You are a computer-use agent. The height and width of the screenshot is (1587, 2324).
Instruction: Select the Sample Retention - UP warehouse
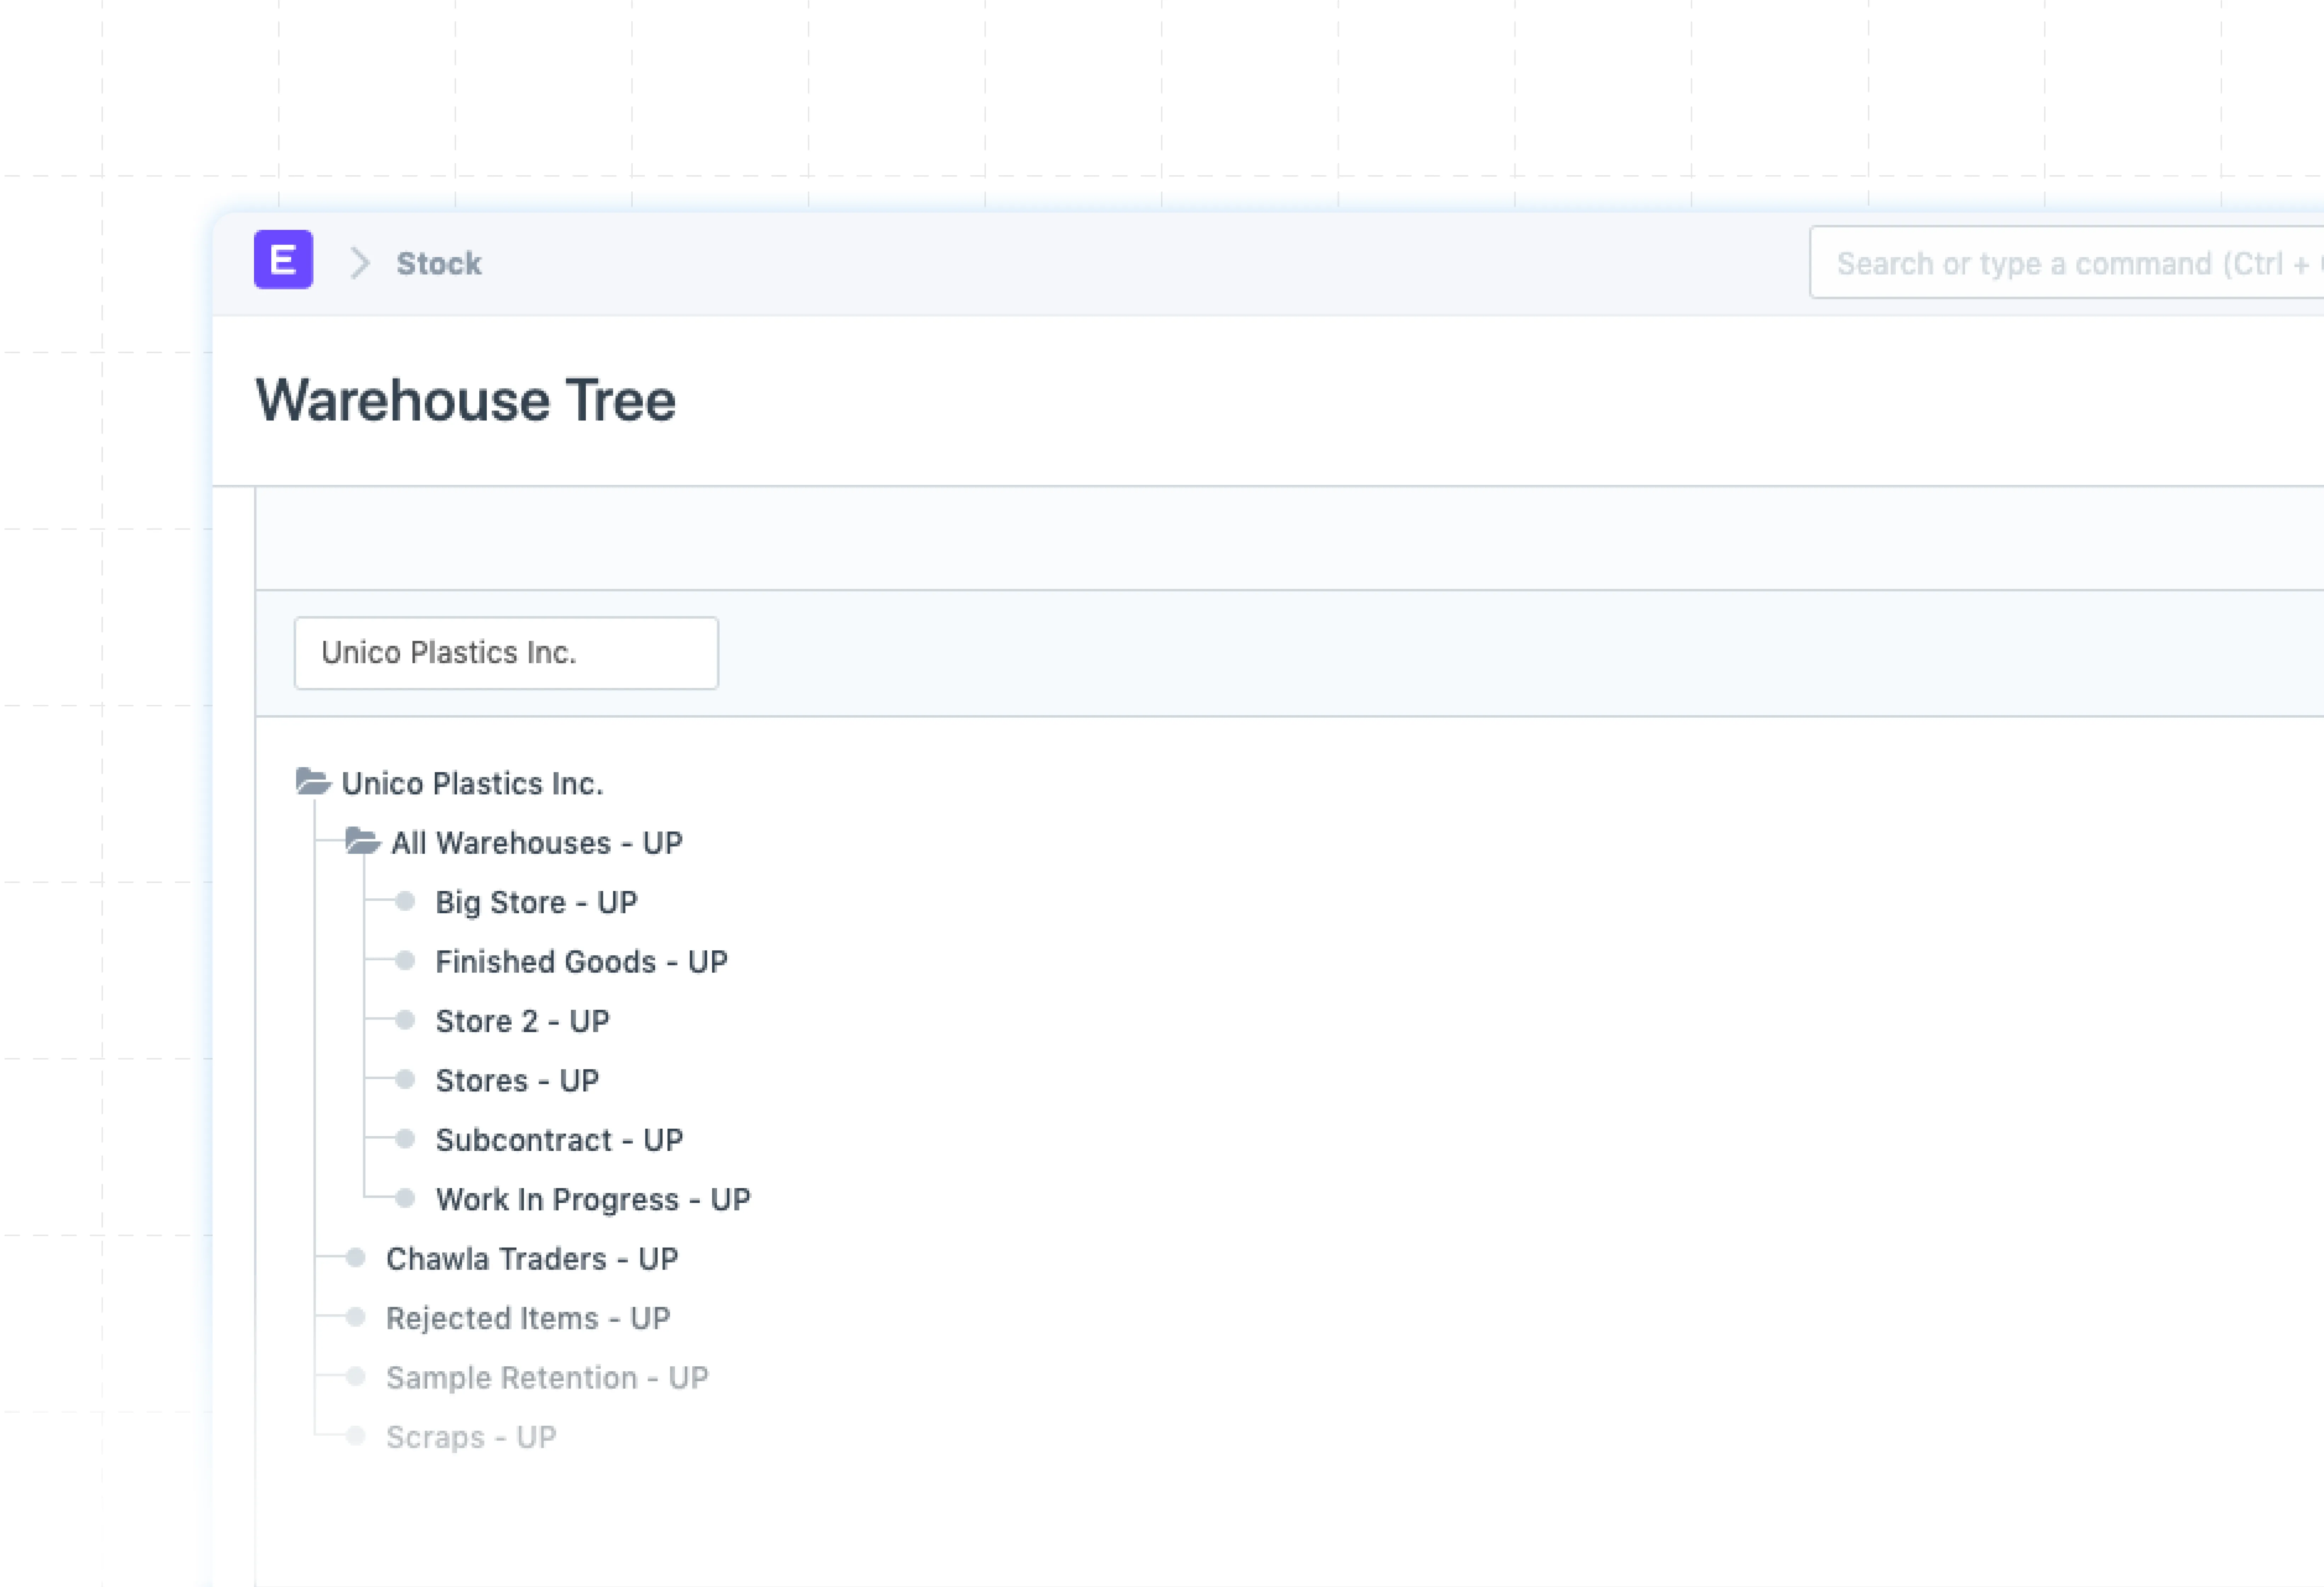point(547,1377)
